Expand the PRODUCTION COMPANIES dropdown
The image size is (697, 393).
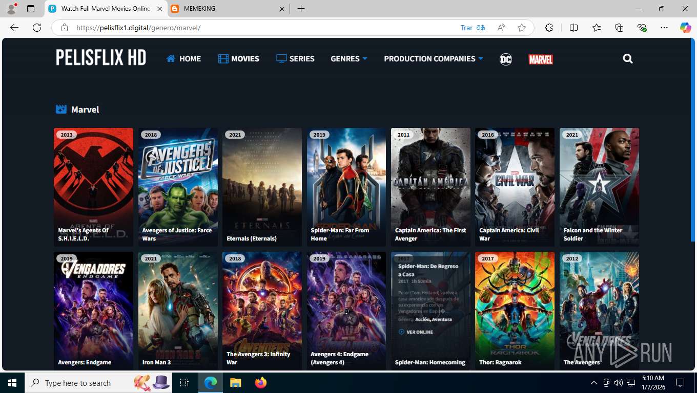434,59
